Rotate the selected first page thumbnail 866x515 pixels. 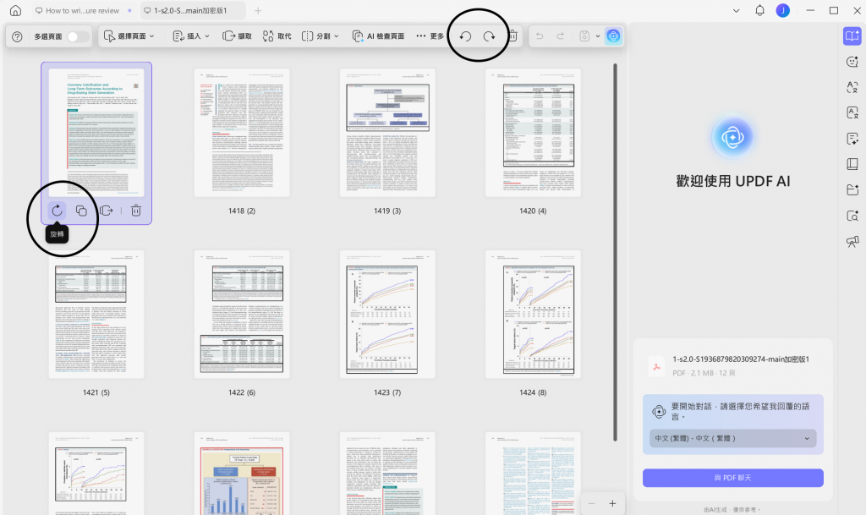tap(57, 211)
